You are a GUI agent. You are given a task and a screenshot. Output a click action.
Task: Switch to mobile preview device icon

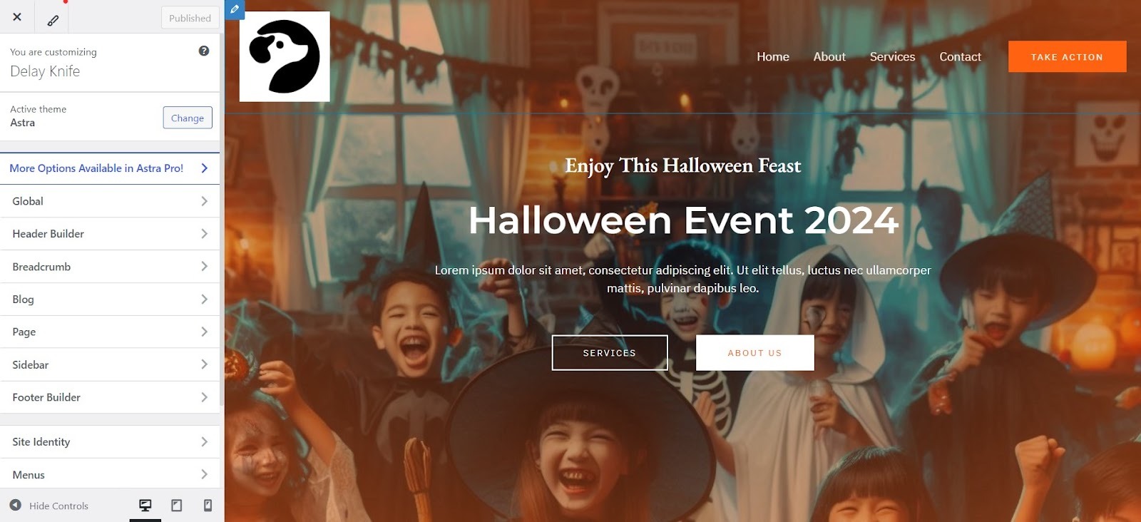[x=208, y=506]
